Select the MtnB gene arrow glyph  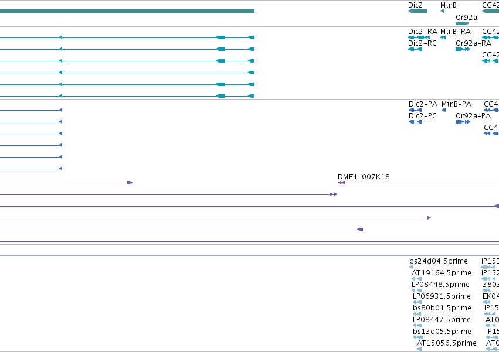(x=442, y=11)
